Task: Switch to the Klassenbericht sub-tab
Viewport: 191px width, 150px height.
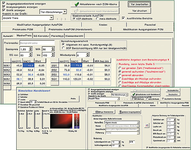Action: coord(74,36)
